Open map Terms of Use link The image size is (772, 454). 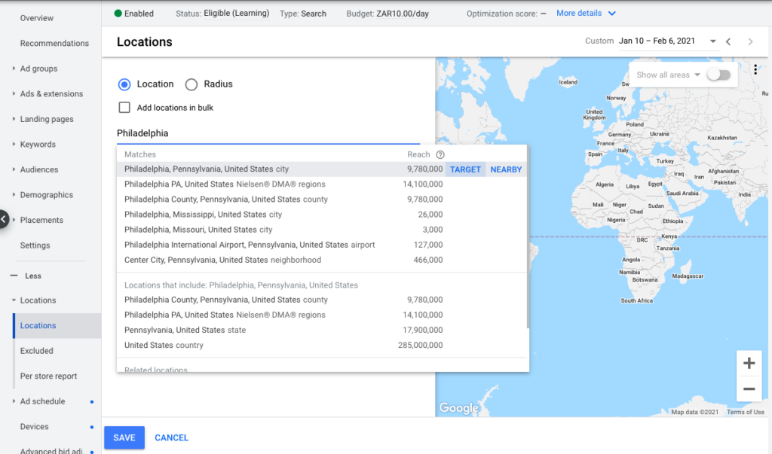coord(746,412)
